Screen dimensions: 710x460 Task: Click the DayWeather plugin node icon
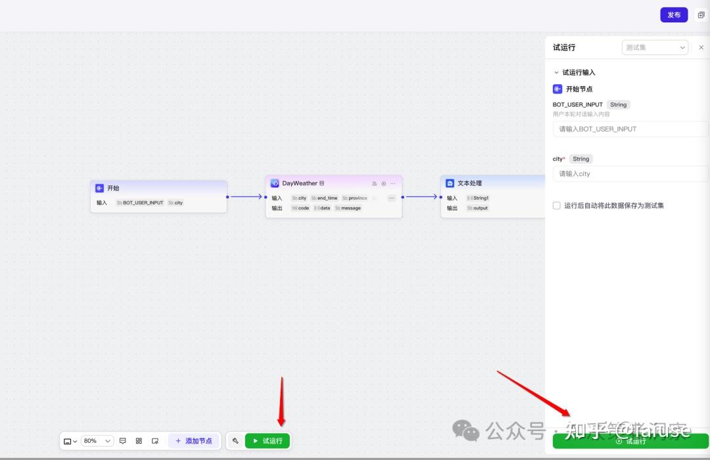[275, 183]
